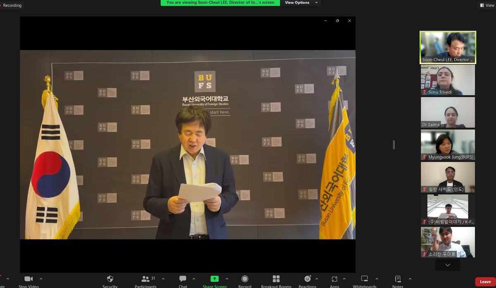Select Dr Saima video thumbnail
Screen dimensions: 496x288
pyautogui.click(x=448, y=113)
